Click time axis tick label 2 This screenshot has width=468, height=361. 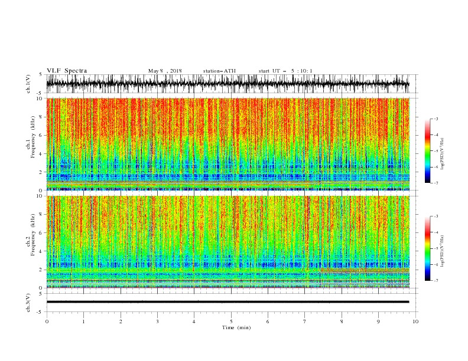click(x=121, y=321)
